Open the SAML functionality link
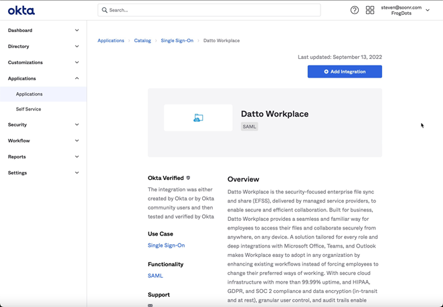Image resolution: width=443 pixels, height=307 pixels. point(155,276)
